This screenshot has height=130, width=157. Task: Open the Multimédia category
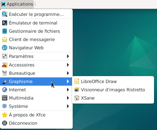36,98
